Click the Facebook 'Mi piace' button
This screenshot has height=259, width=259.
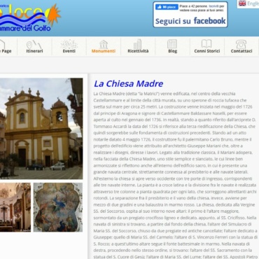[167, 7]
